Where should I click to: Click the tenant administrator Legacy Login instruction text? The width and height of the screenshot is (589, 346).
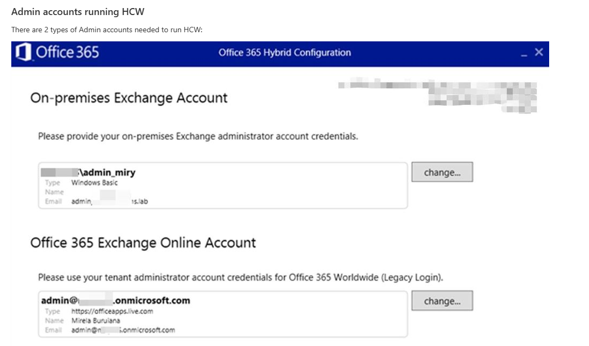tap(241, 277)
